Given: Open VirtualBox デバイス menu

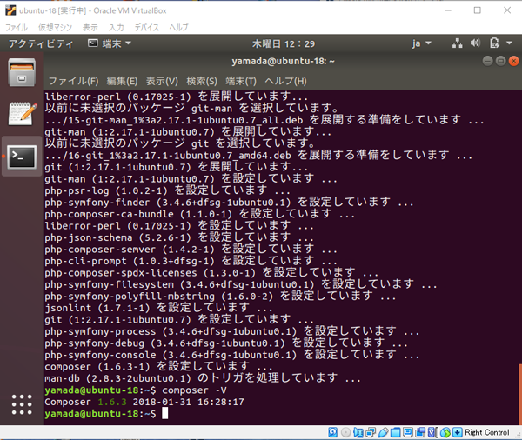Looking at the screenshot, I should click(147, 27).
